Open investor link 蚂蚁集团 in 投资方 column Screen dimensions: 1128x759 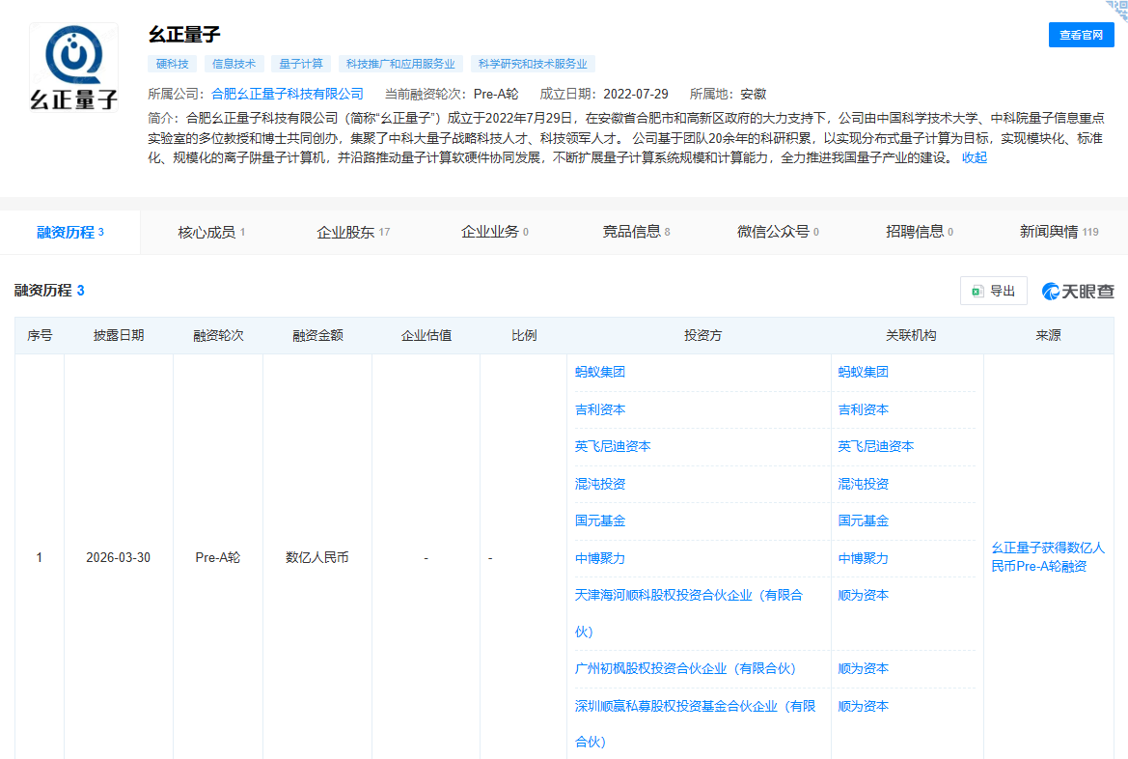pyautogui.click(x=600, y=372)
